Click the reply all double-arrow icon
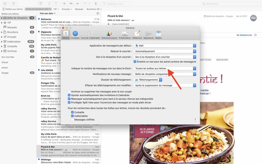 pyautogui.click(x=71, y=3)
